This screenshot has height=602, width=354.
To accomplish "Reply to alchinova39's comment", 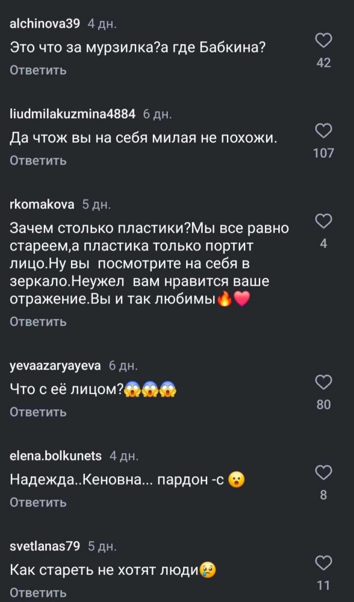I will click(38, 70).
